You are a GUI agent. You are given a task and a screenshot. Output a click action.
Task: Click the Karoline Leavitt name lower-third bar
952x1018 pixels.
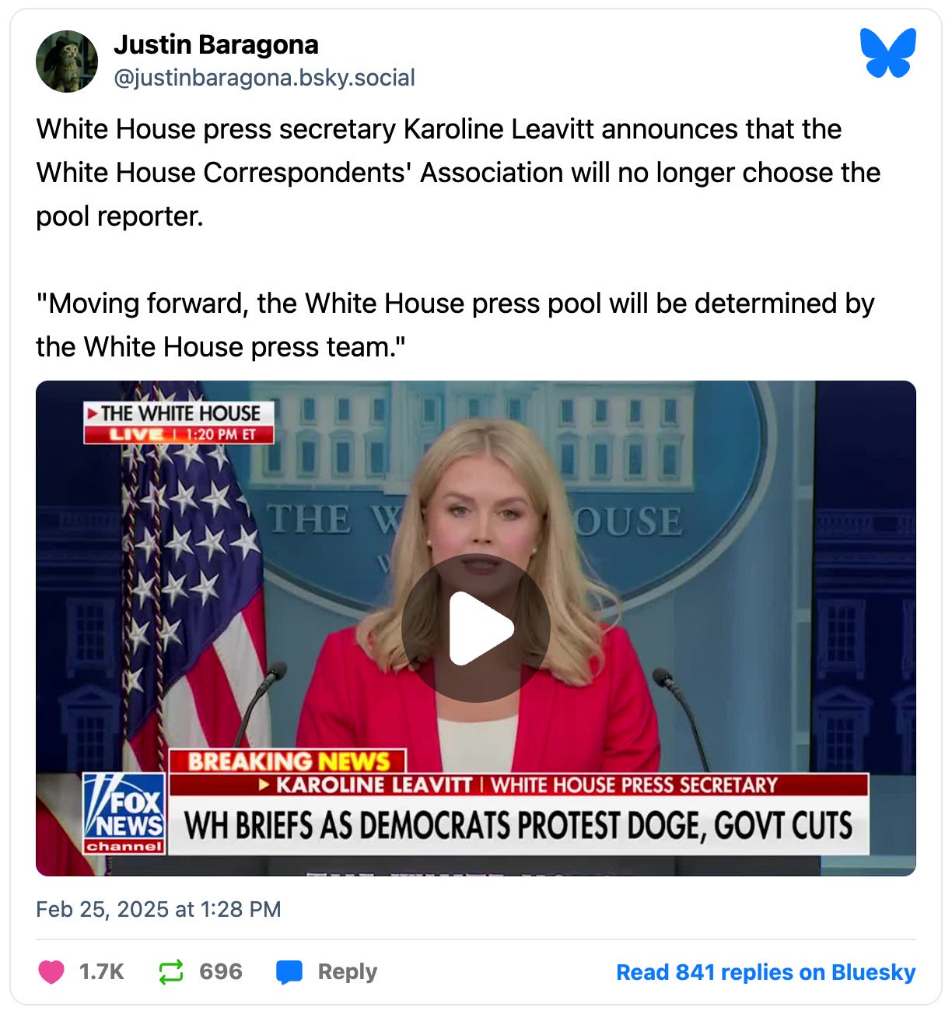518,785
